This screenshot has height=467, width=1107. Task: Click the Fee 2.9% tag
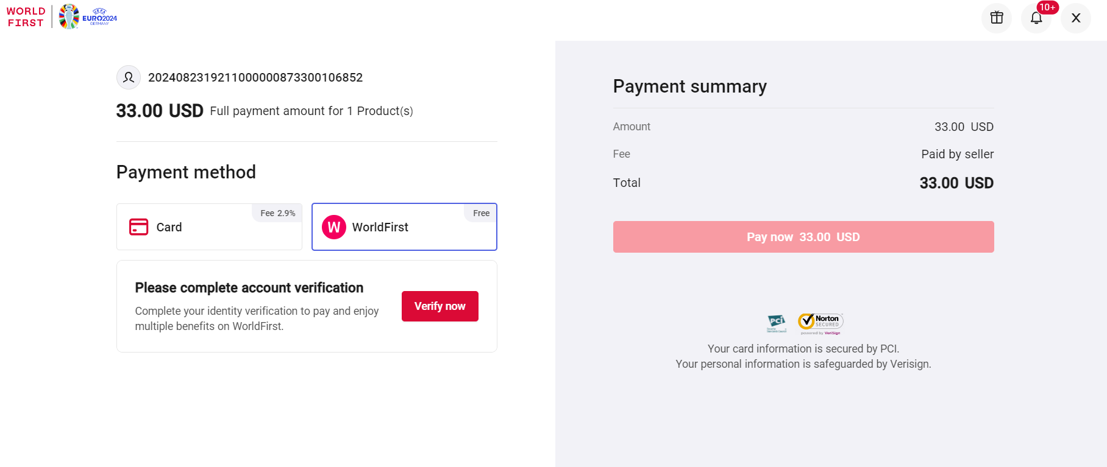(x=277, y=213)
